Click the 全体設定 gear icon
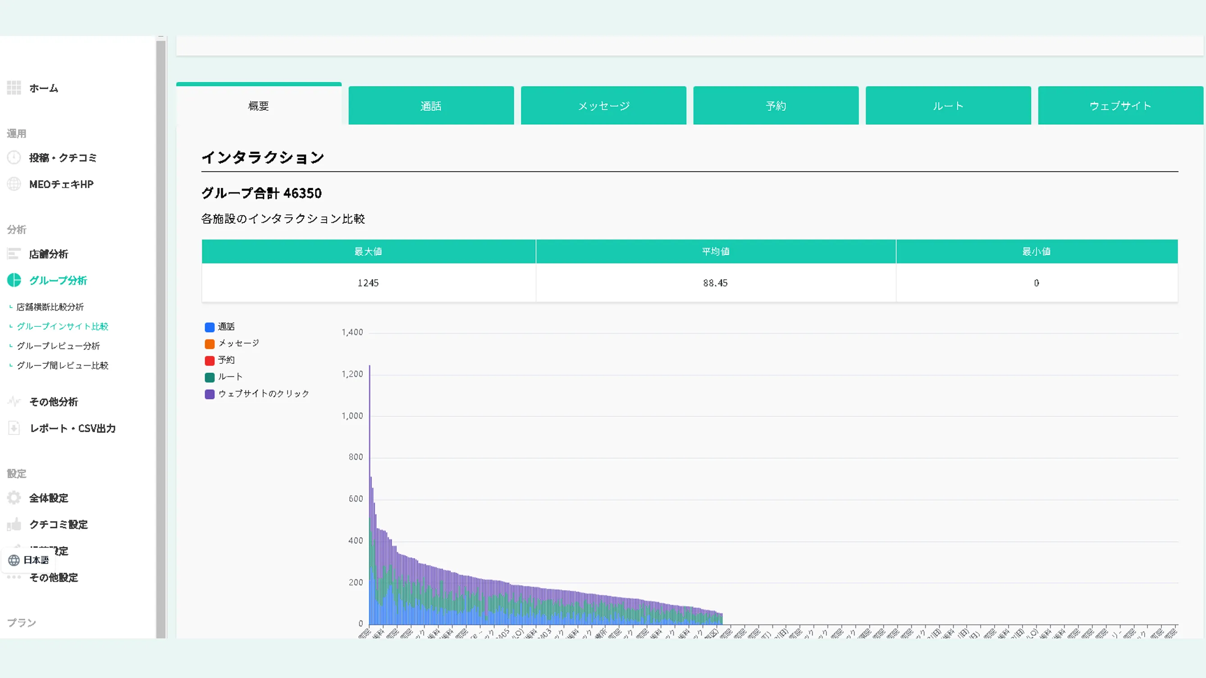The height and width of the screenshot is (678, 1206). click(14, 497)
